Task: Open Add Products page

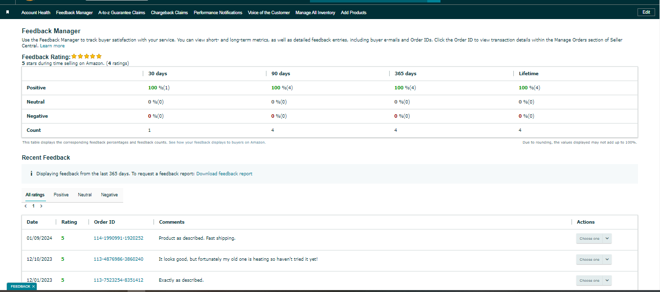Action: click(353, 13)
